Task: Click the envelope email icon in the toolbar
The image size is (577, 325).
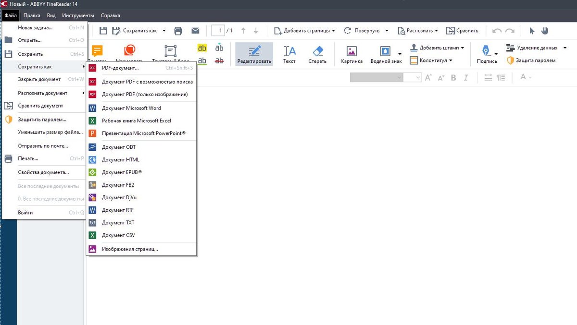Action: coord(195,31)
